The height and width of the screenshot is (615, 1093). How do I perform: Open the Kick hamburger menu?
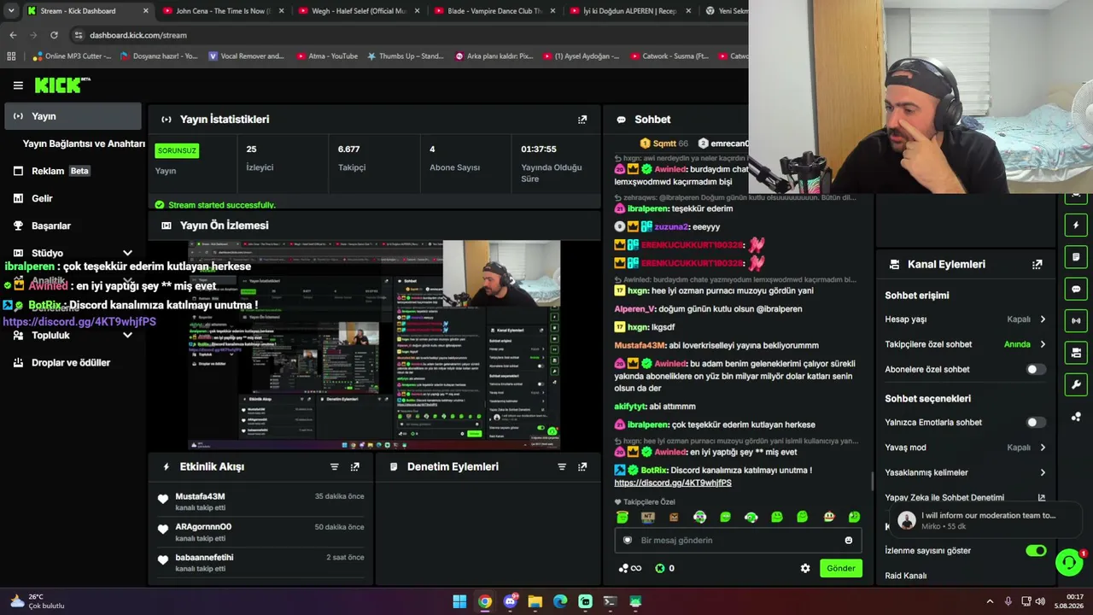18,85
